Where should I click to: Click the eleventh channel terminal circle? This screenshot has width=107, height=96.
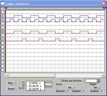(x=3, y=51)
